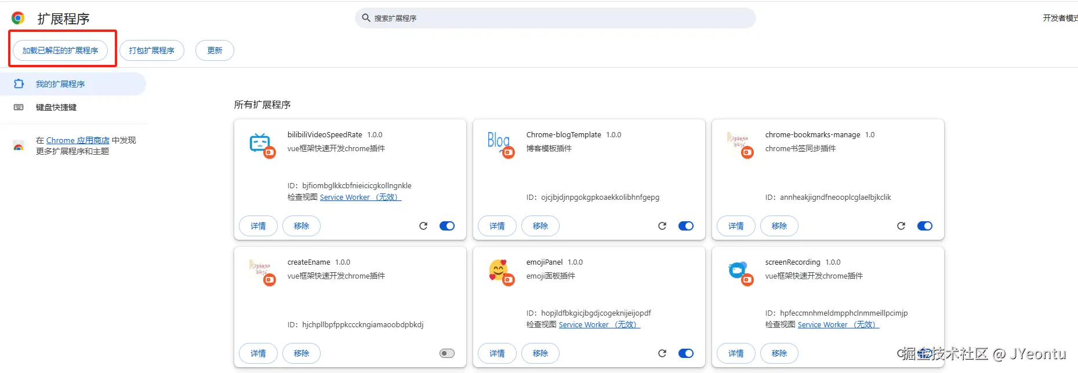Click the 加载已解压的扩展程序 button
Image resolution: width=1078 pixels, height=373 pixels.
[x=60, y=50]
